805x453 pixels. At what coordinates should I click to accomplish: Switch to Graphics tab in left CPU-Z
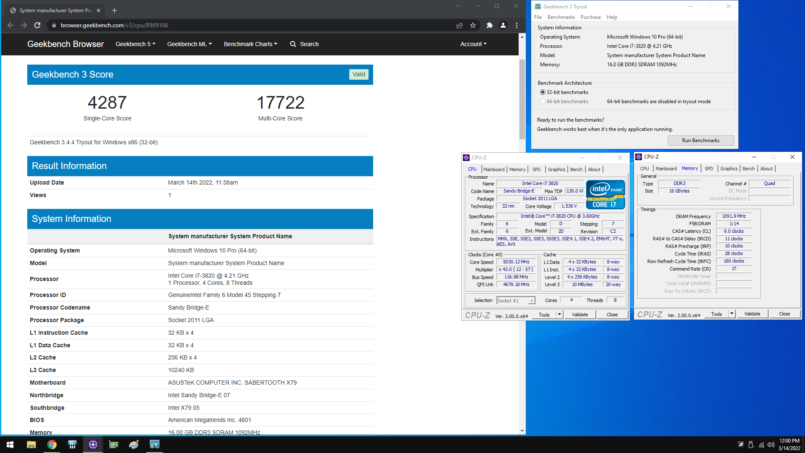(x=556, y=169)
